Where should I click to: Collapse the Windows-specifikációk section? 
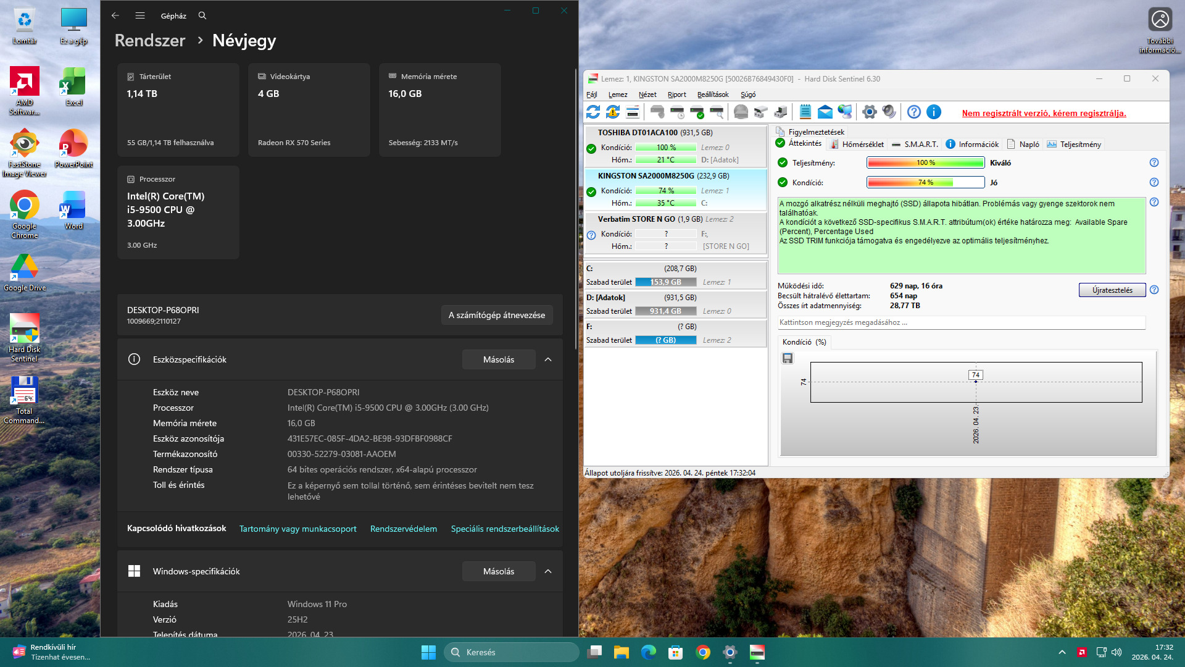click(547, 571)
